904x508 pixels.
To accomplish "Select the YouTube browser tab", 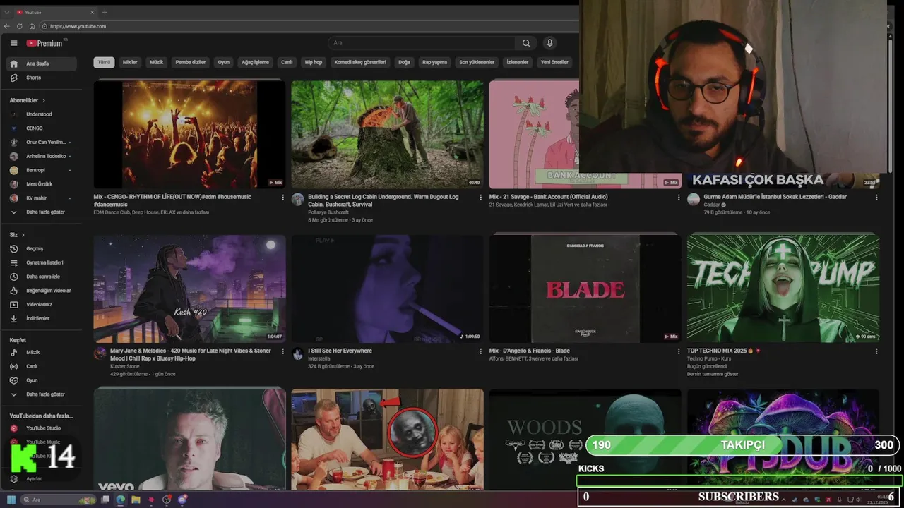I will click(55, 12).
